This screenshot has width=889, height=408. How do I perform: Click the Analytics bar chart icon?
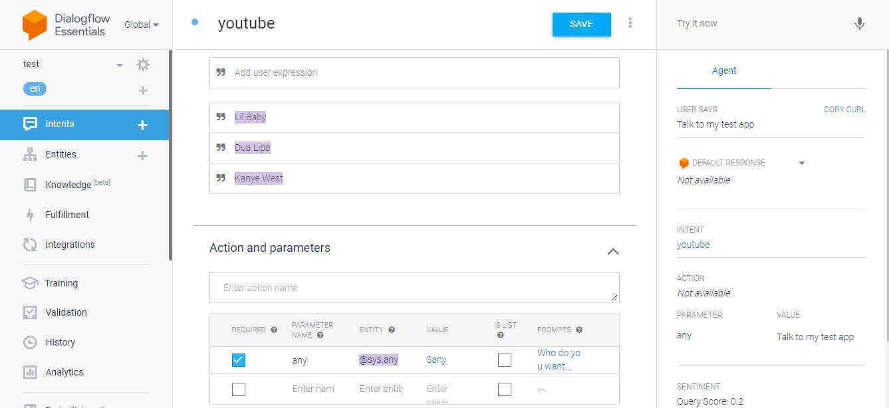coord(30,372)
